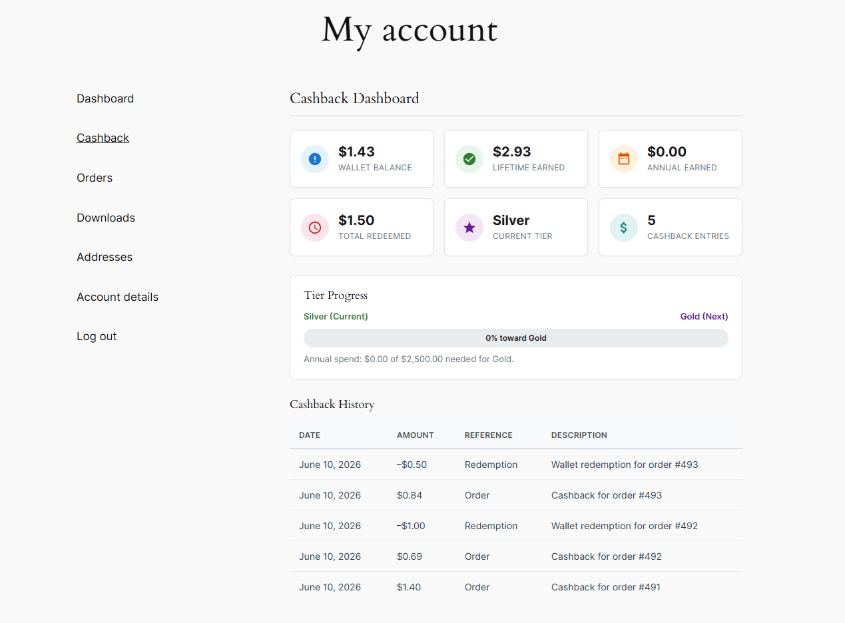
Task: Click the Log out link
Action: tap(97, 336)
